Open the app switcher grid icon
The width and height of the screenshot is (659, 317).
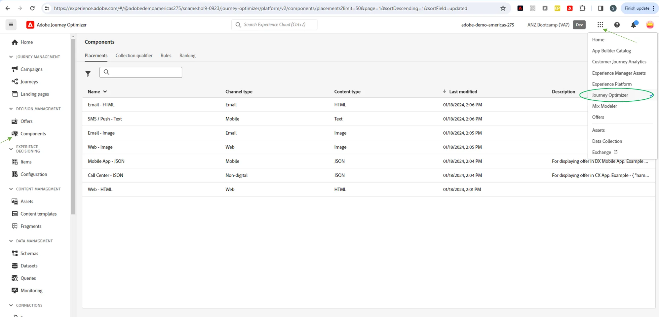pos(600,25)
